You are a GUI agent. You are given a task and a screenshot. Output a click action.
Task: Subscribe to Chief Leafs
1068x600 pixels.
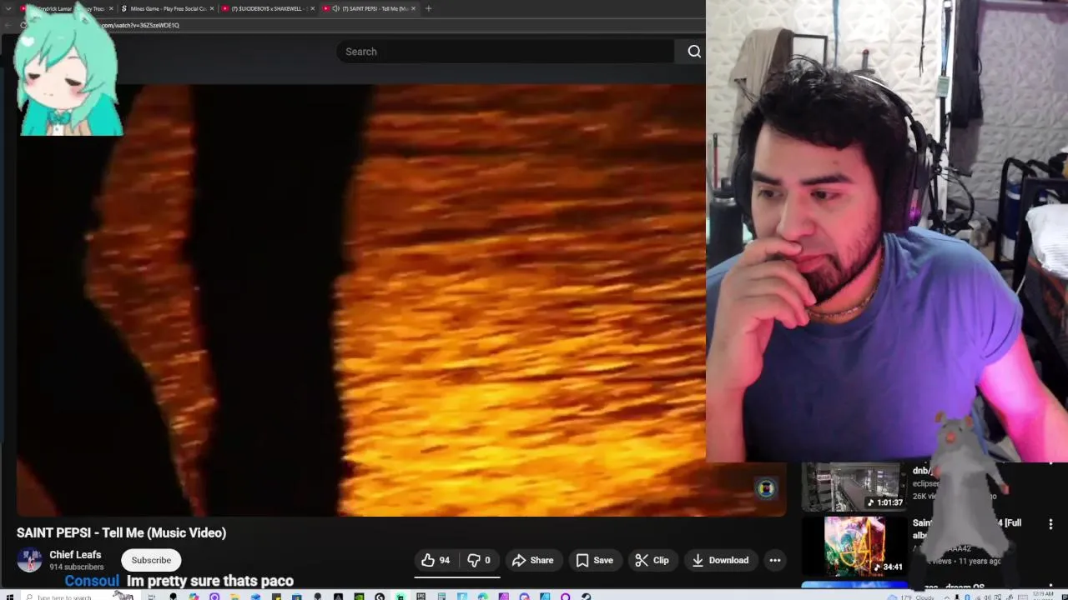coord(151,560)
